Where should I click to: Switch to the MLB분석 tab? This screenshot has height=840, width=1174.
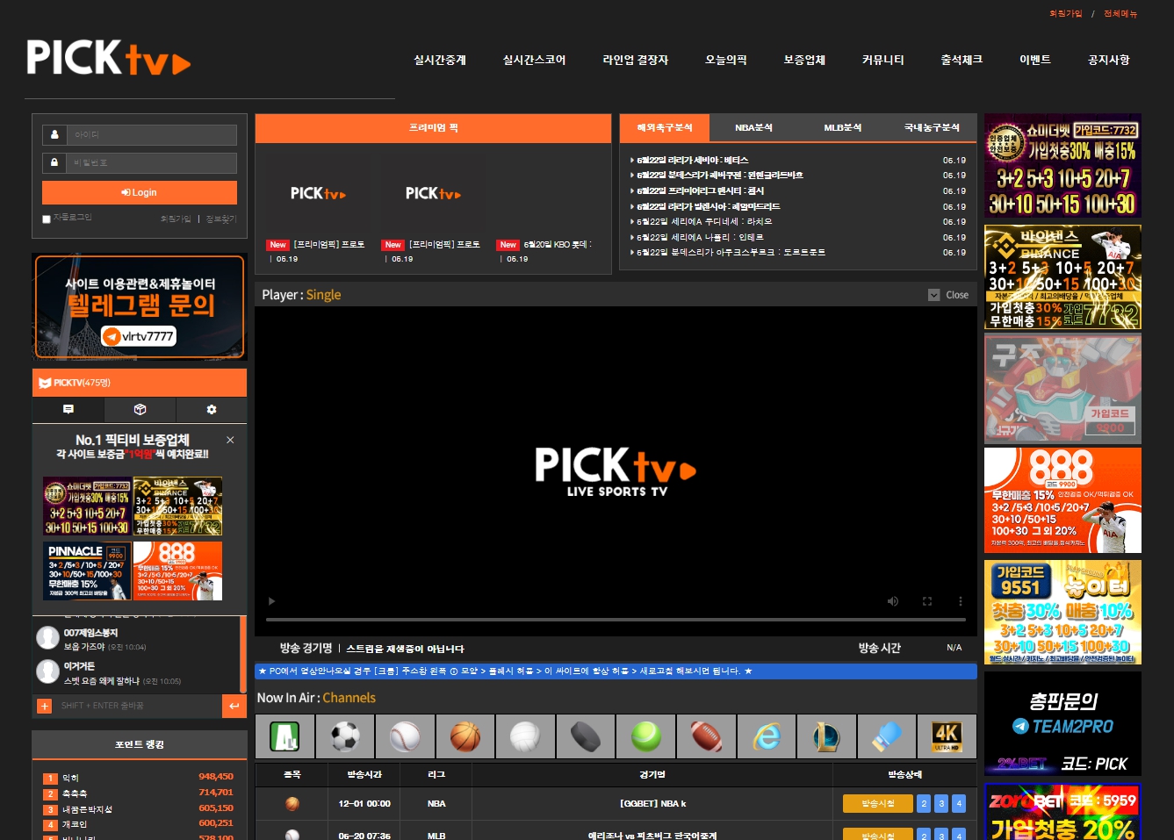point(842,127)
